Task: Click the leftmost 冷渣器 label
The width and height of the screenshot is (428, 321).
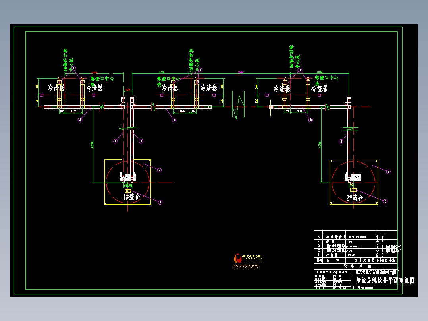Action: point(56,88)
